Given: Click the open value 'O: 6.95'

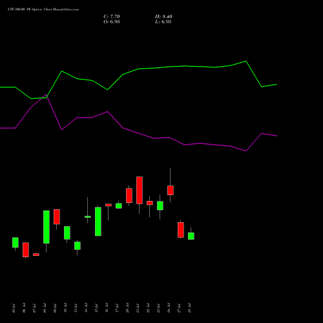Looking at the screenshot, I should [x=112, y=22].
